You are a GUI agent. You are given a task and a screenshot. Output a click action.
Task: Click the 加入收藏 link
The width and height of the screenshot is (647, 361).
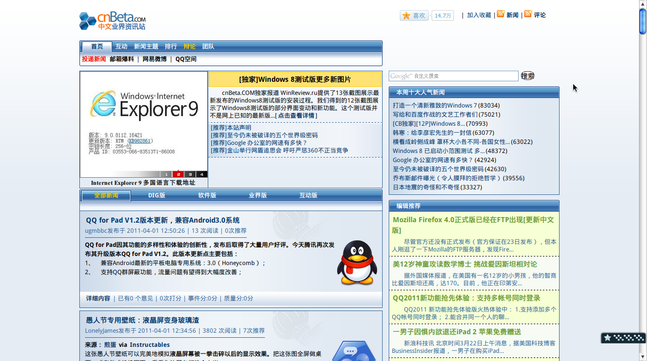(479, 15)
